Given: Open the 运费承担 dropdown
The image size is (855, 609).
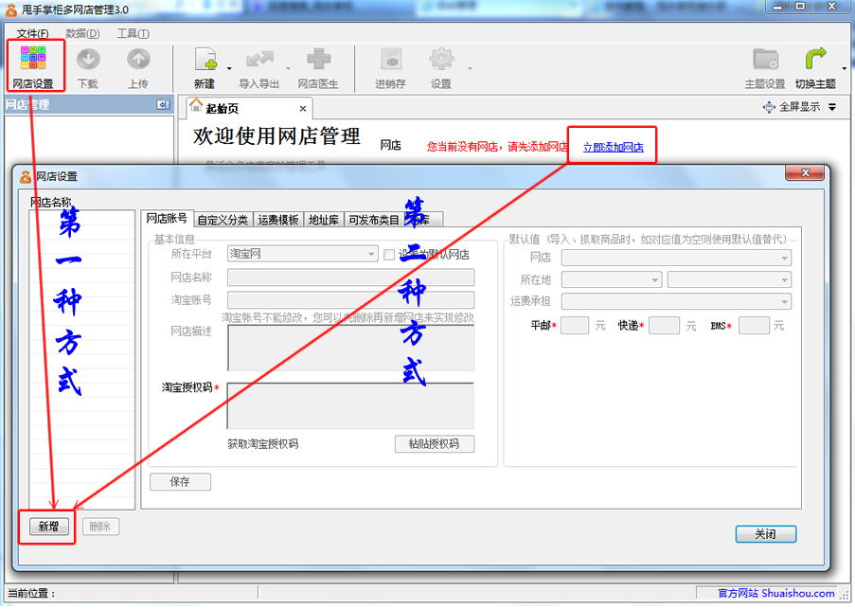Looking at the screenshot, I should pyautogui.click(x=676, y=301).
